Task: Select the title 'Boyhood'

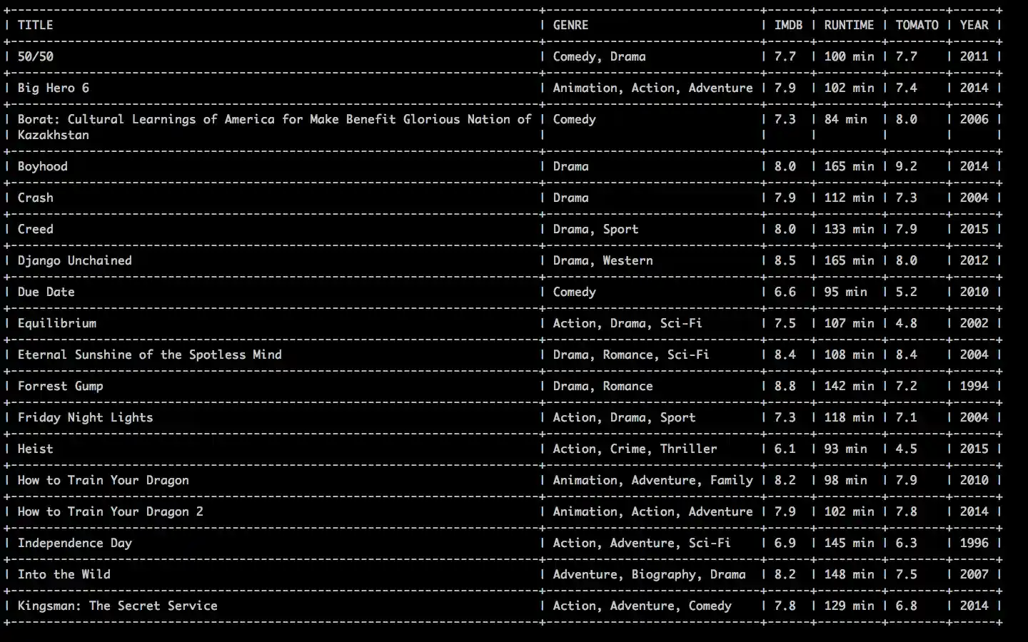Action: [x=42, y=166]
